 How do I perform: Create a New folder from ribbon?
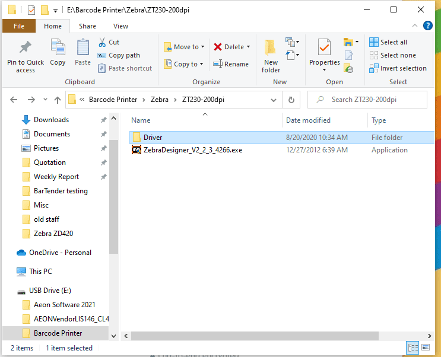click(271, 56)
